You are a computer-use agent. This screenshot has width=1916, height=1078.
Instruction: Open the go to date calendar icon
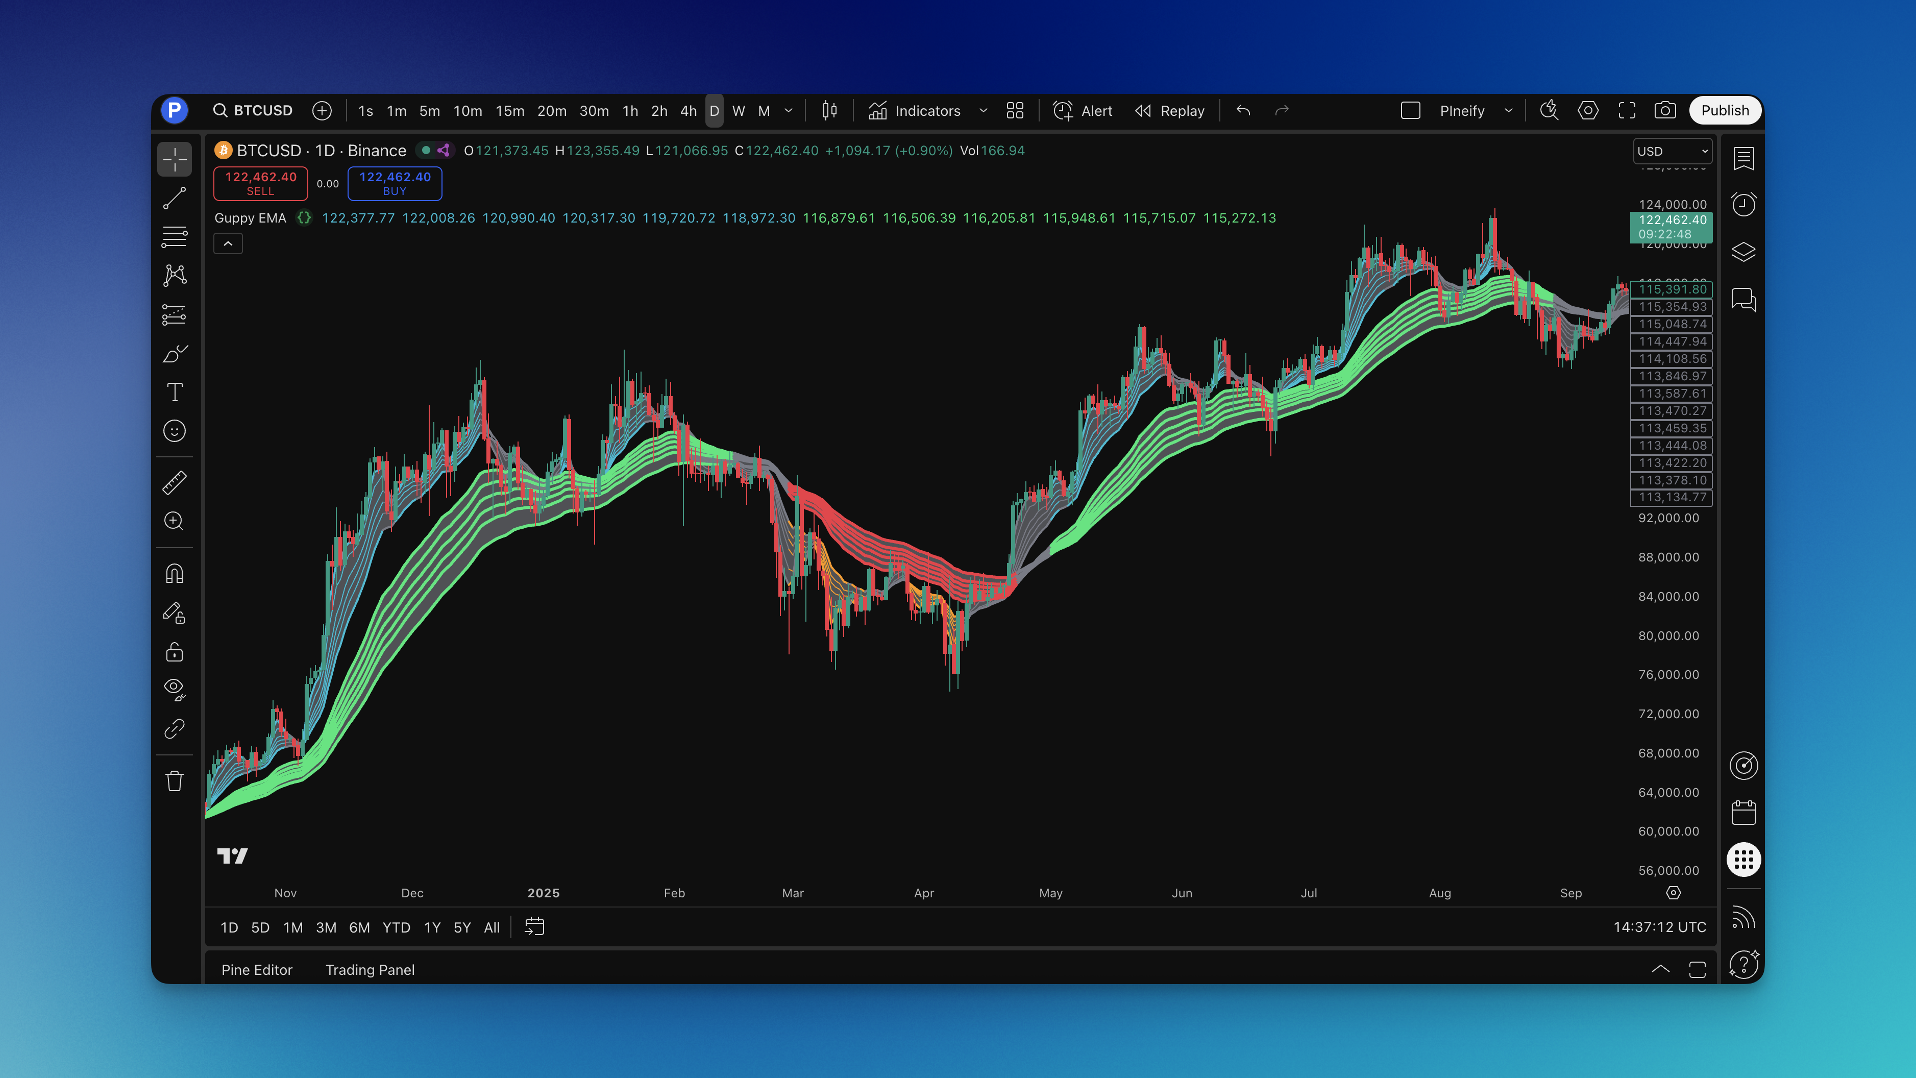pyautogui.click(x=534, y=927)
